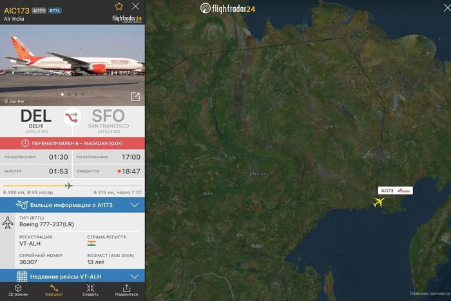Screen dimensions: 451x301
Task: Click the calendar icon for recent flights
Action: click(22, 277)
